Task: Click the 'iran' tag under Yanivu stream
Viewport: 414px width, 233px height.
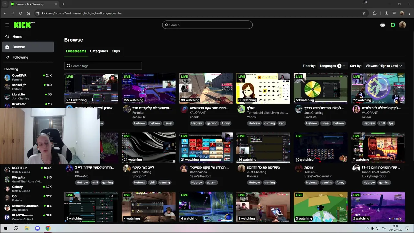Action: (281, 123)
